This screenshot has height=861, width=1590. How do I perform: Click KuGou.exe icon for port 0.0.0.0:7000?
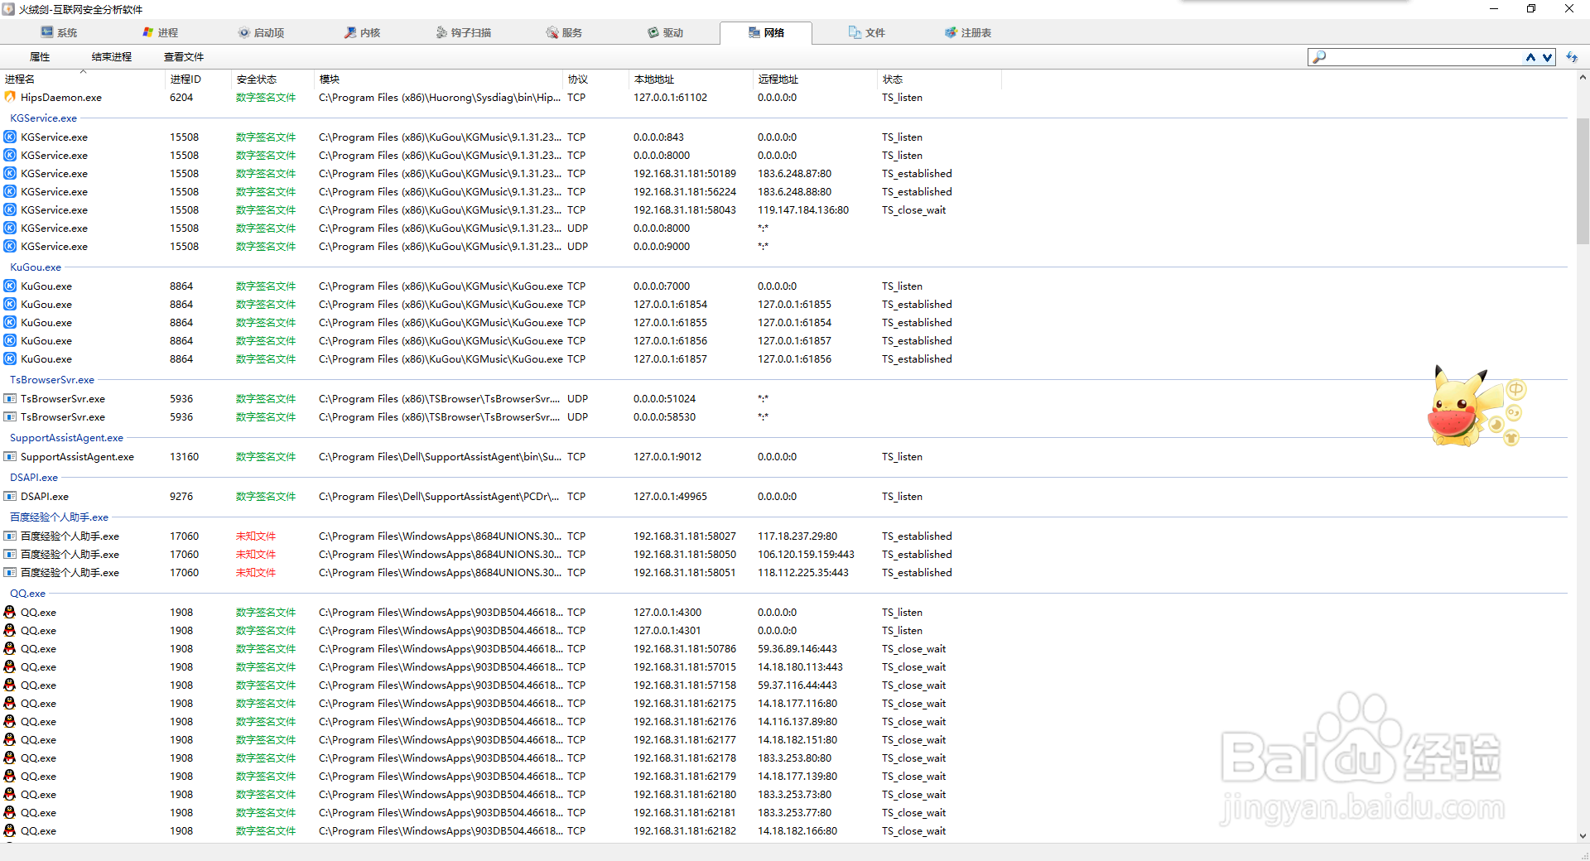[x=10, y=286]
